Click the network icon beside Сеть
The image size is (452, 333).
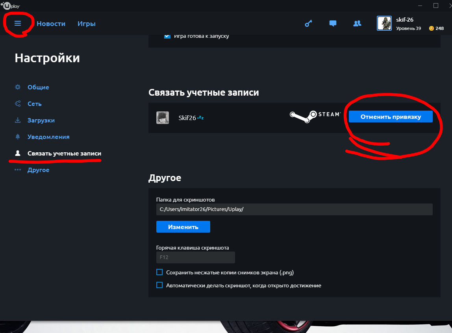point(18,104)
